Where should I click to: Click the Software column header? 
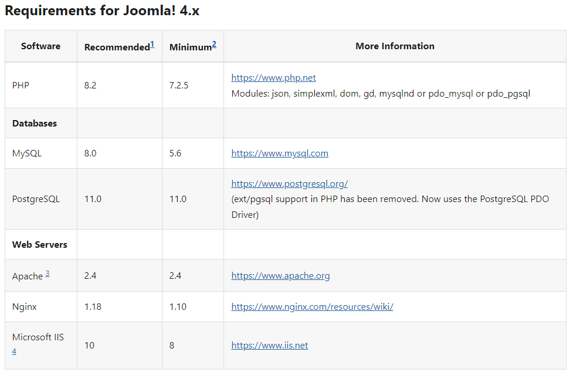[x=40, y=46]
